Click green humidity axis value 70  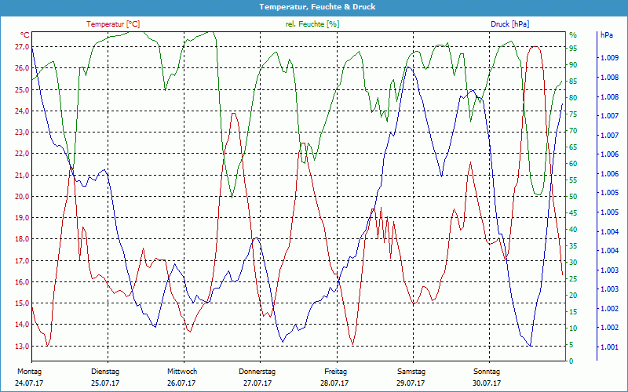(573, 131)
